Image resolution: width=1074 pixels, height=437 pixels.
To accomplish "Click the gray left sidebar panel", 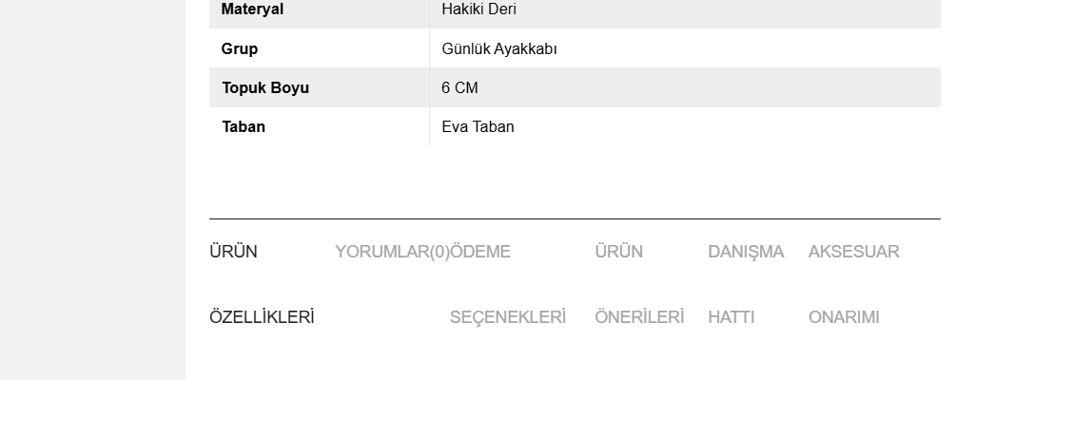I will (x=92, y=189).
